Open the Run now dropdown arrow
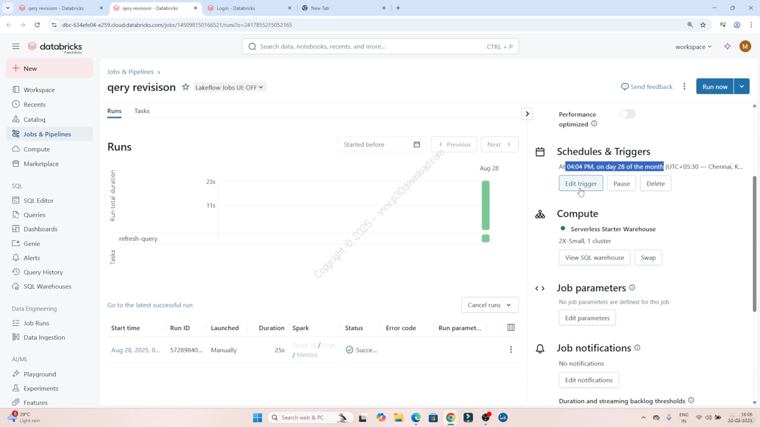The width and height of the screenshot is (760, 427). [x=742, y=87]
